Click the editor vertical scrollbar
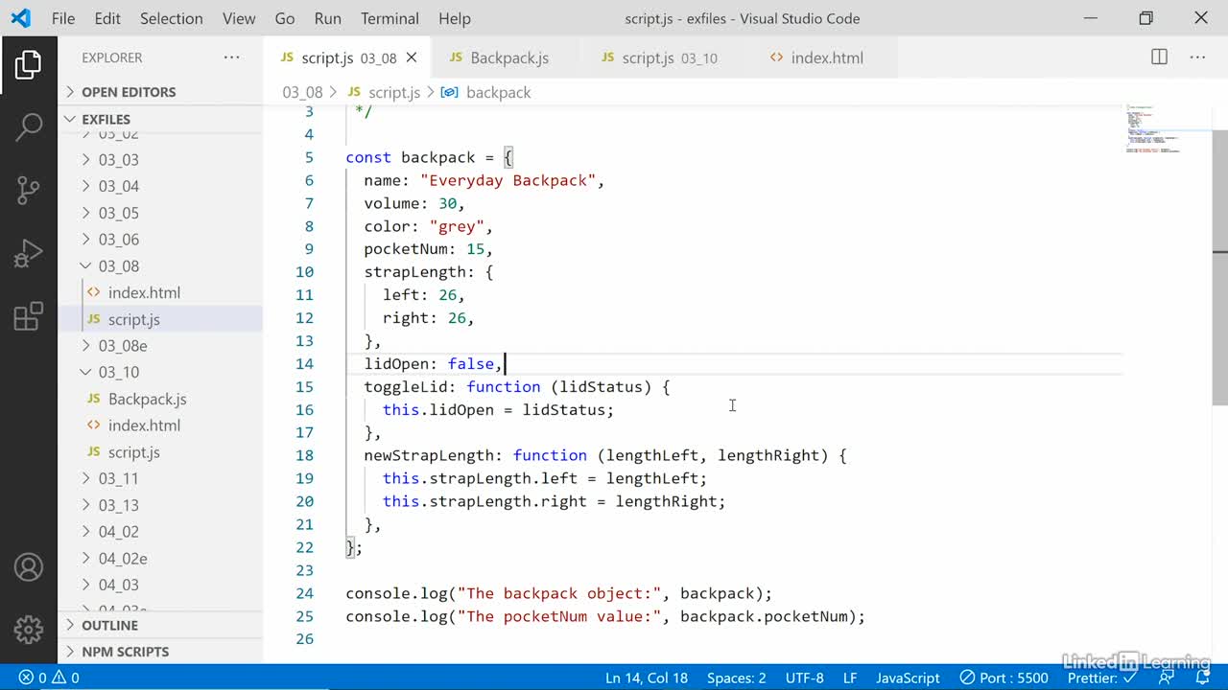 [1220, 267]
